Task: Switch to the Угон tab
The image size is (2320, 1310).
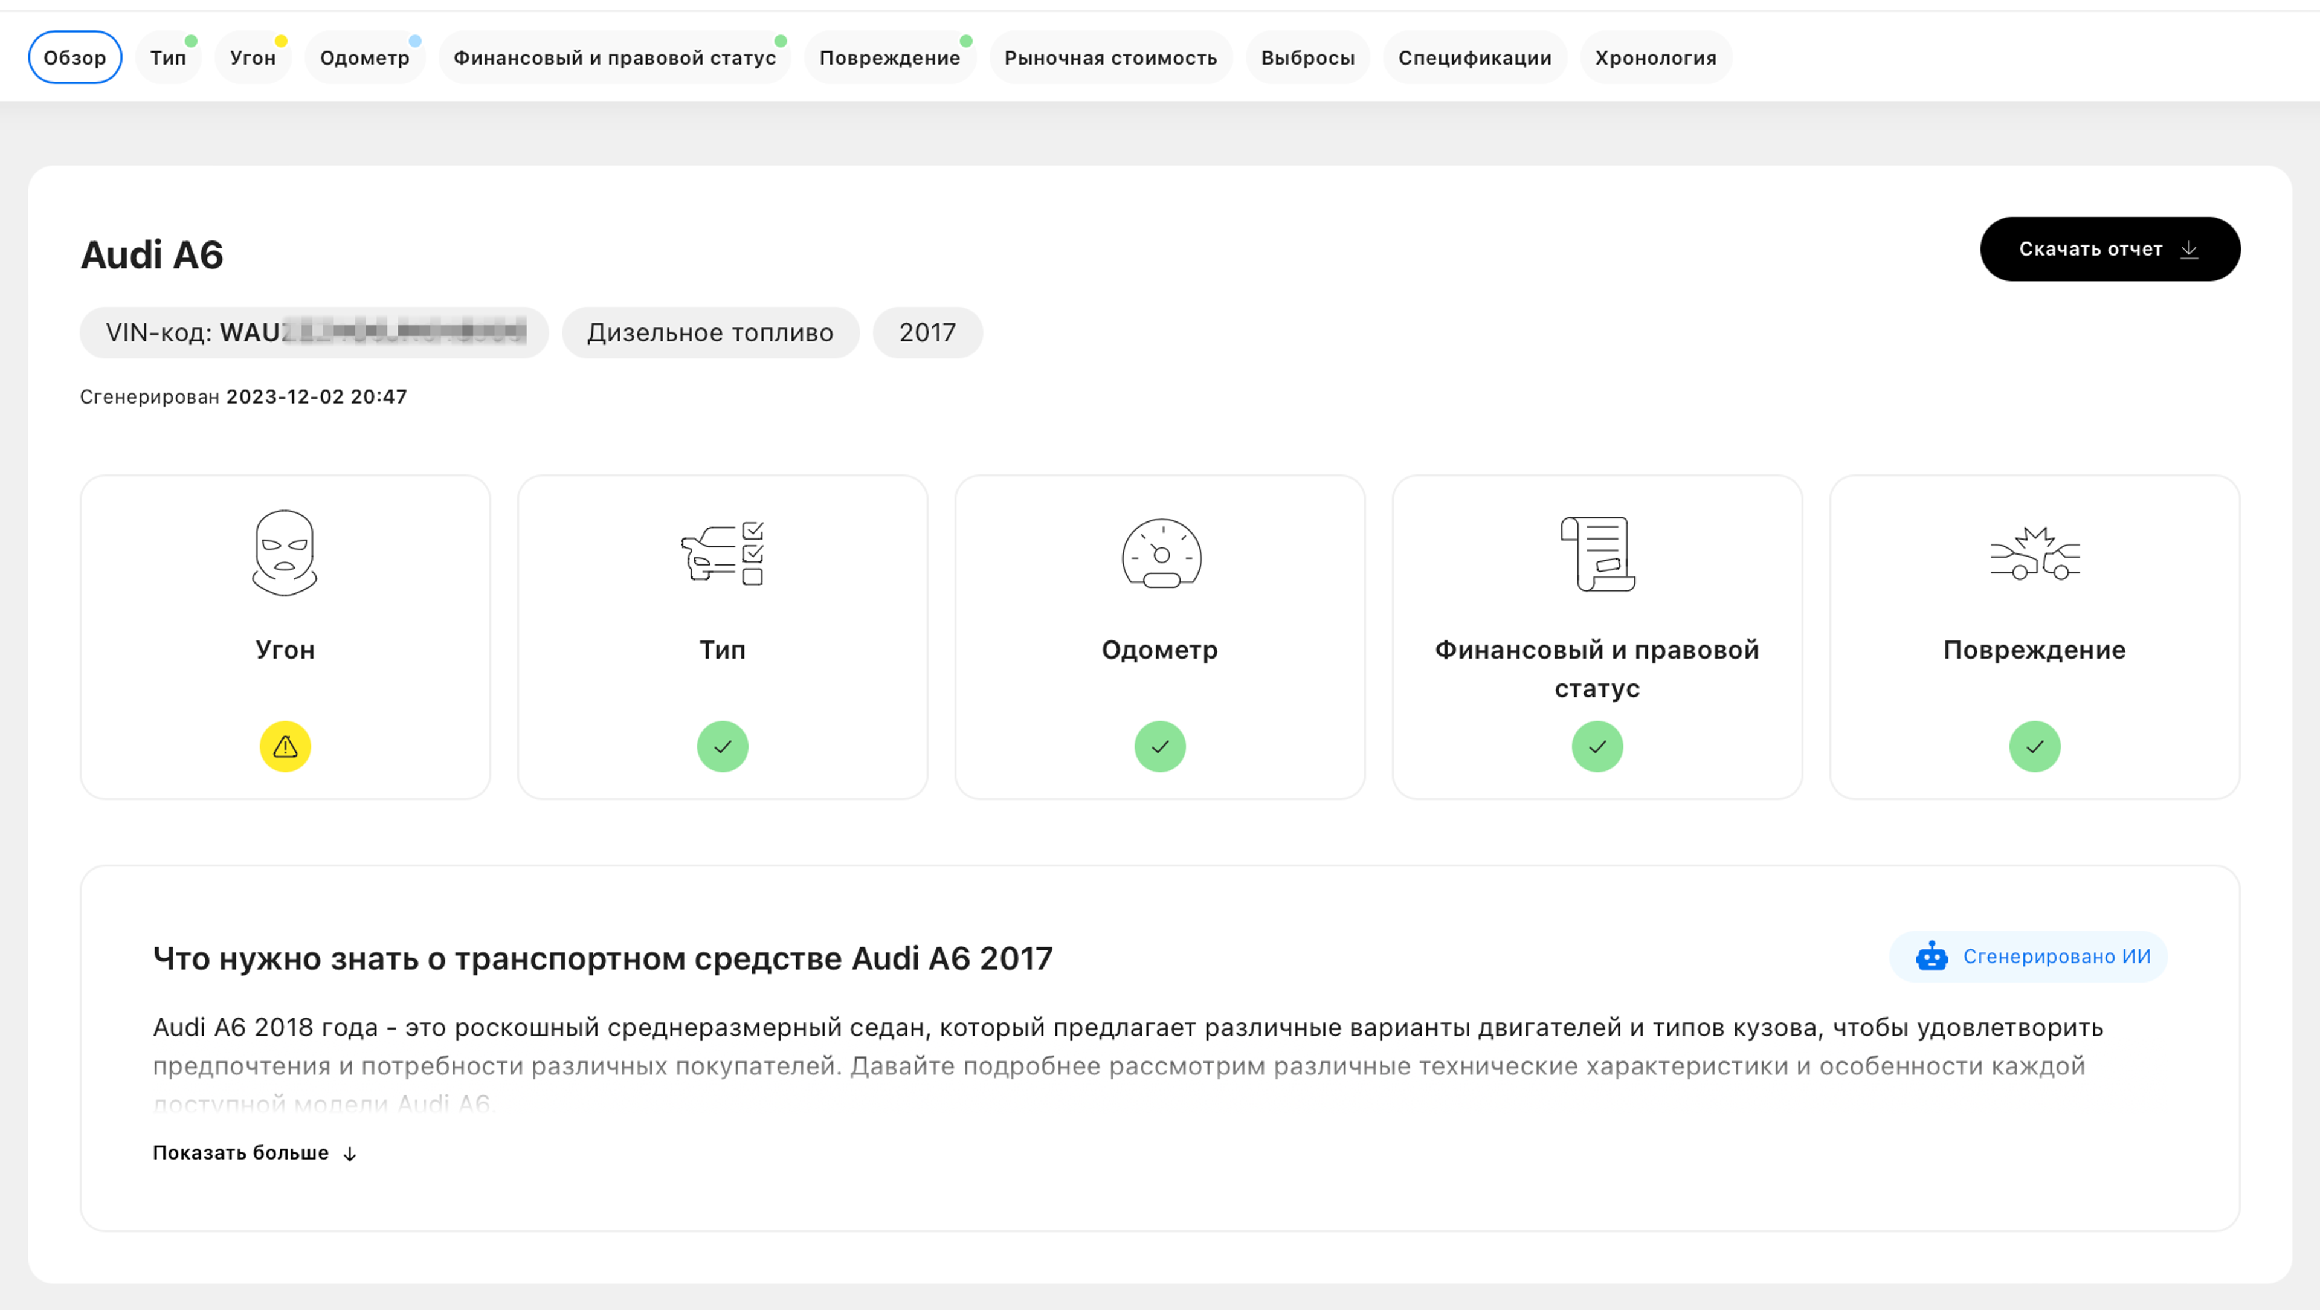Action: (252, 57)
